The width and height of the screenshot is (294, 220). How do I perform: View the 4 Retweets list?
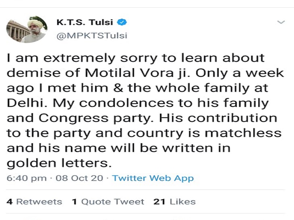(x=34, y=202)
